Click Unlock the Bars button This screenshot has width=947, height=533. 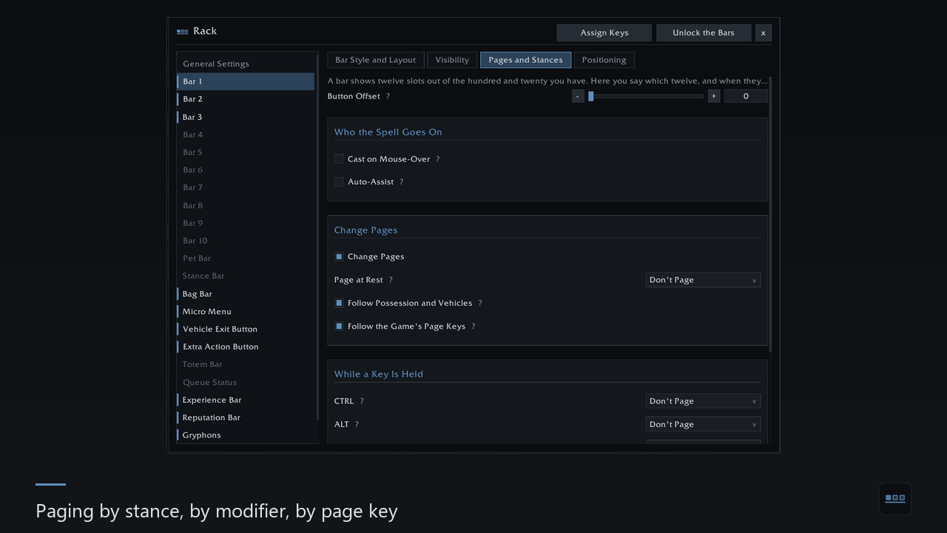pyautogui.click(x=704, y=33)
